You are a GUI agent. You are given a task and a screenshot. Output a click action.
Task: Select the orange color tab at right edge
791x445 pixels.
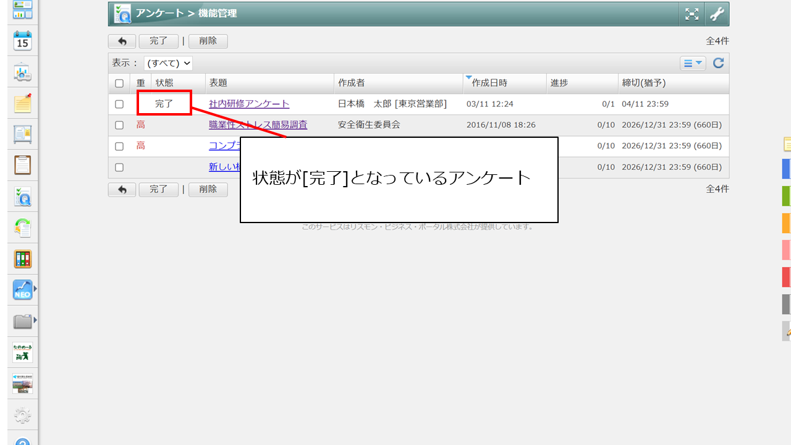coord(786,223)
